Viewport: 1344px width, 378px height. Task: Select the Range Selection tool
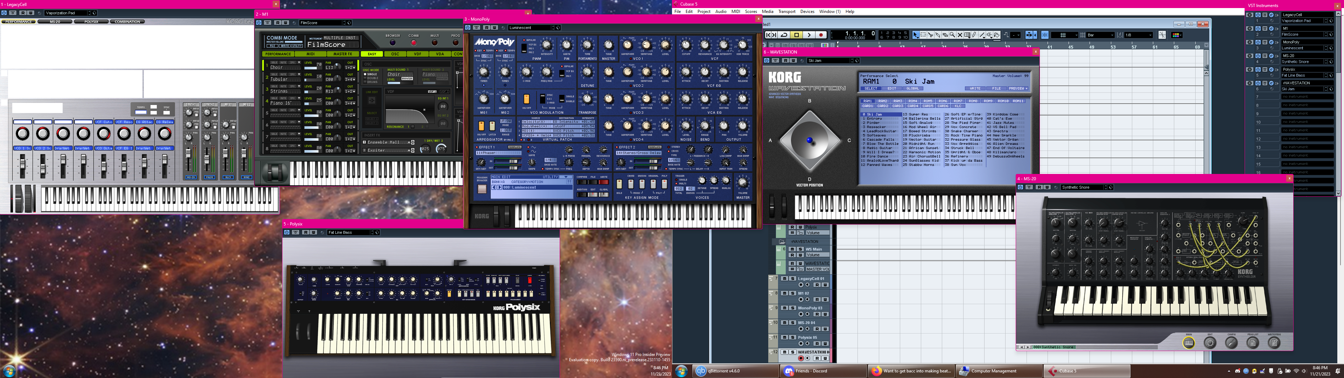pyautogui.click(x=924, y=35)
